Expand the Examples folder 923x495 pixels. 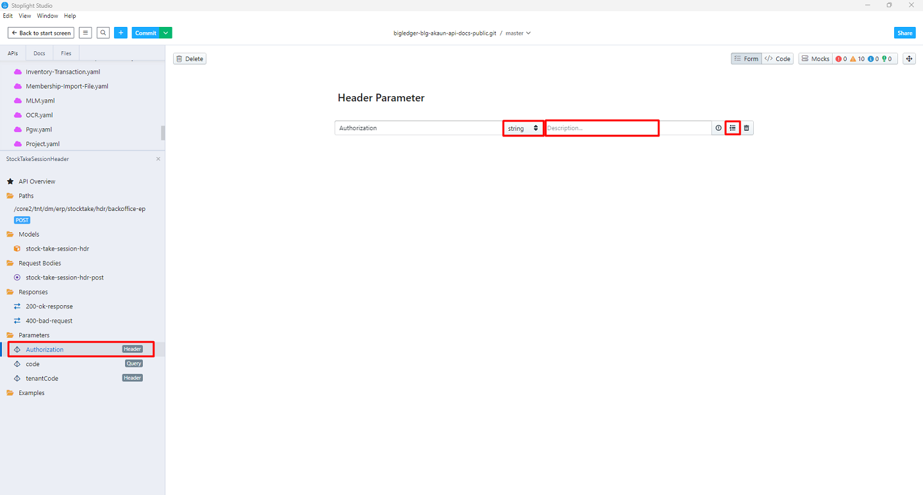pos(31,393)
